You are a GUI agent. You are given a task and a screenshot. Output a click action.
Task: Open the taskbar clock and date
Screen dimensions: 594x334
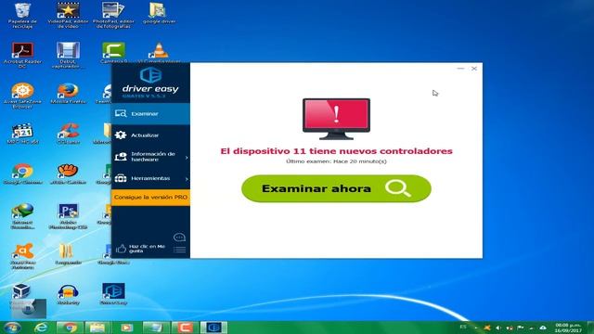[x=568, y=328]
